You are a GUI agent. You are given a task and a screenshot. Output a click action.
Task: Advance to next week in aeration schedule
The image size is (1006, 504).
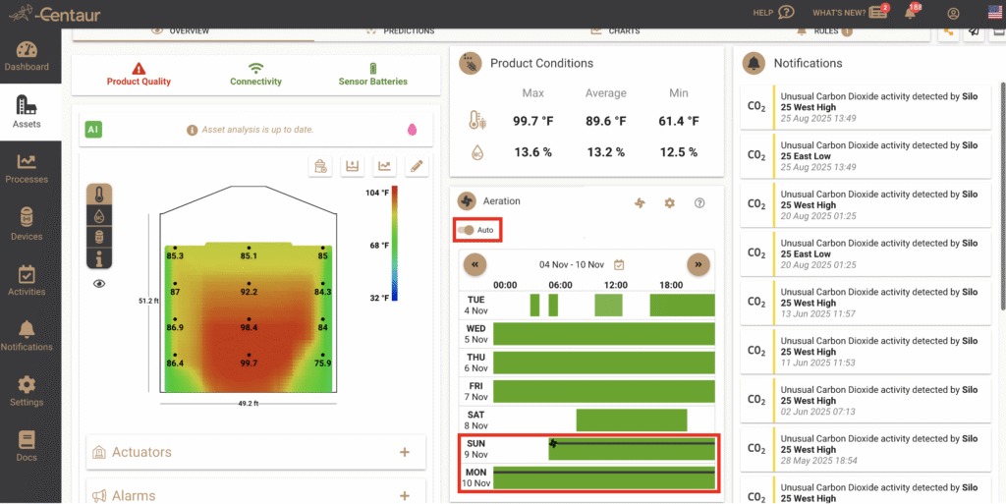click(698, 264)
